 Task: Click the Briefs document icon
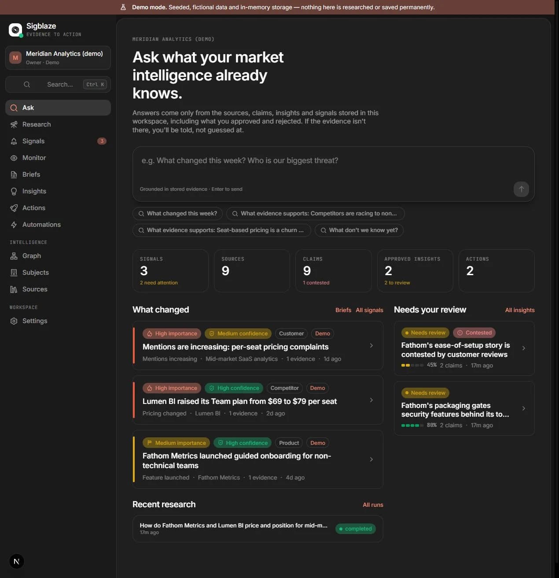coord(14,174)
